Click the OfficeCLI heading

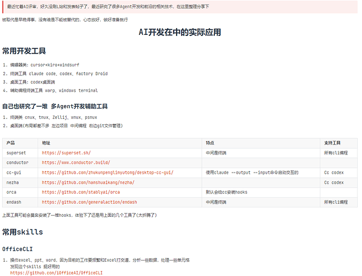click(18, 249)
